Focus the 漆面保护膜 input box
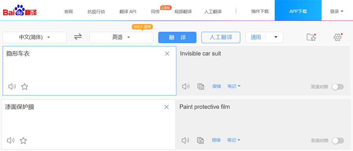 [89, 124]
